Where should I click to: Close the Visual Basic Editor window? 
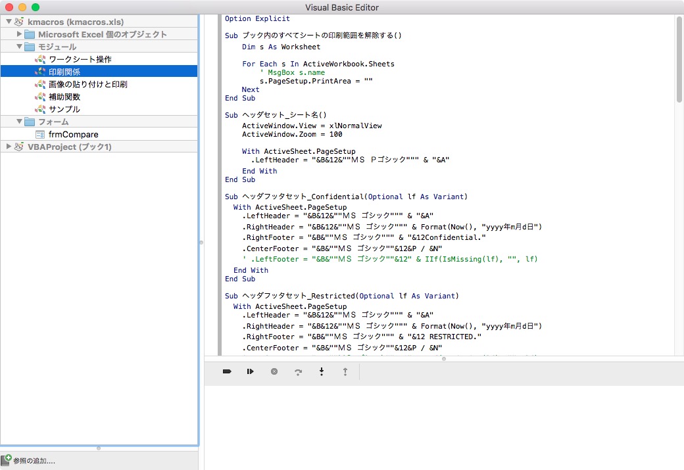point(9,7)
